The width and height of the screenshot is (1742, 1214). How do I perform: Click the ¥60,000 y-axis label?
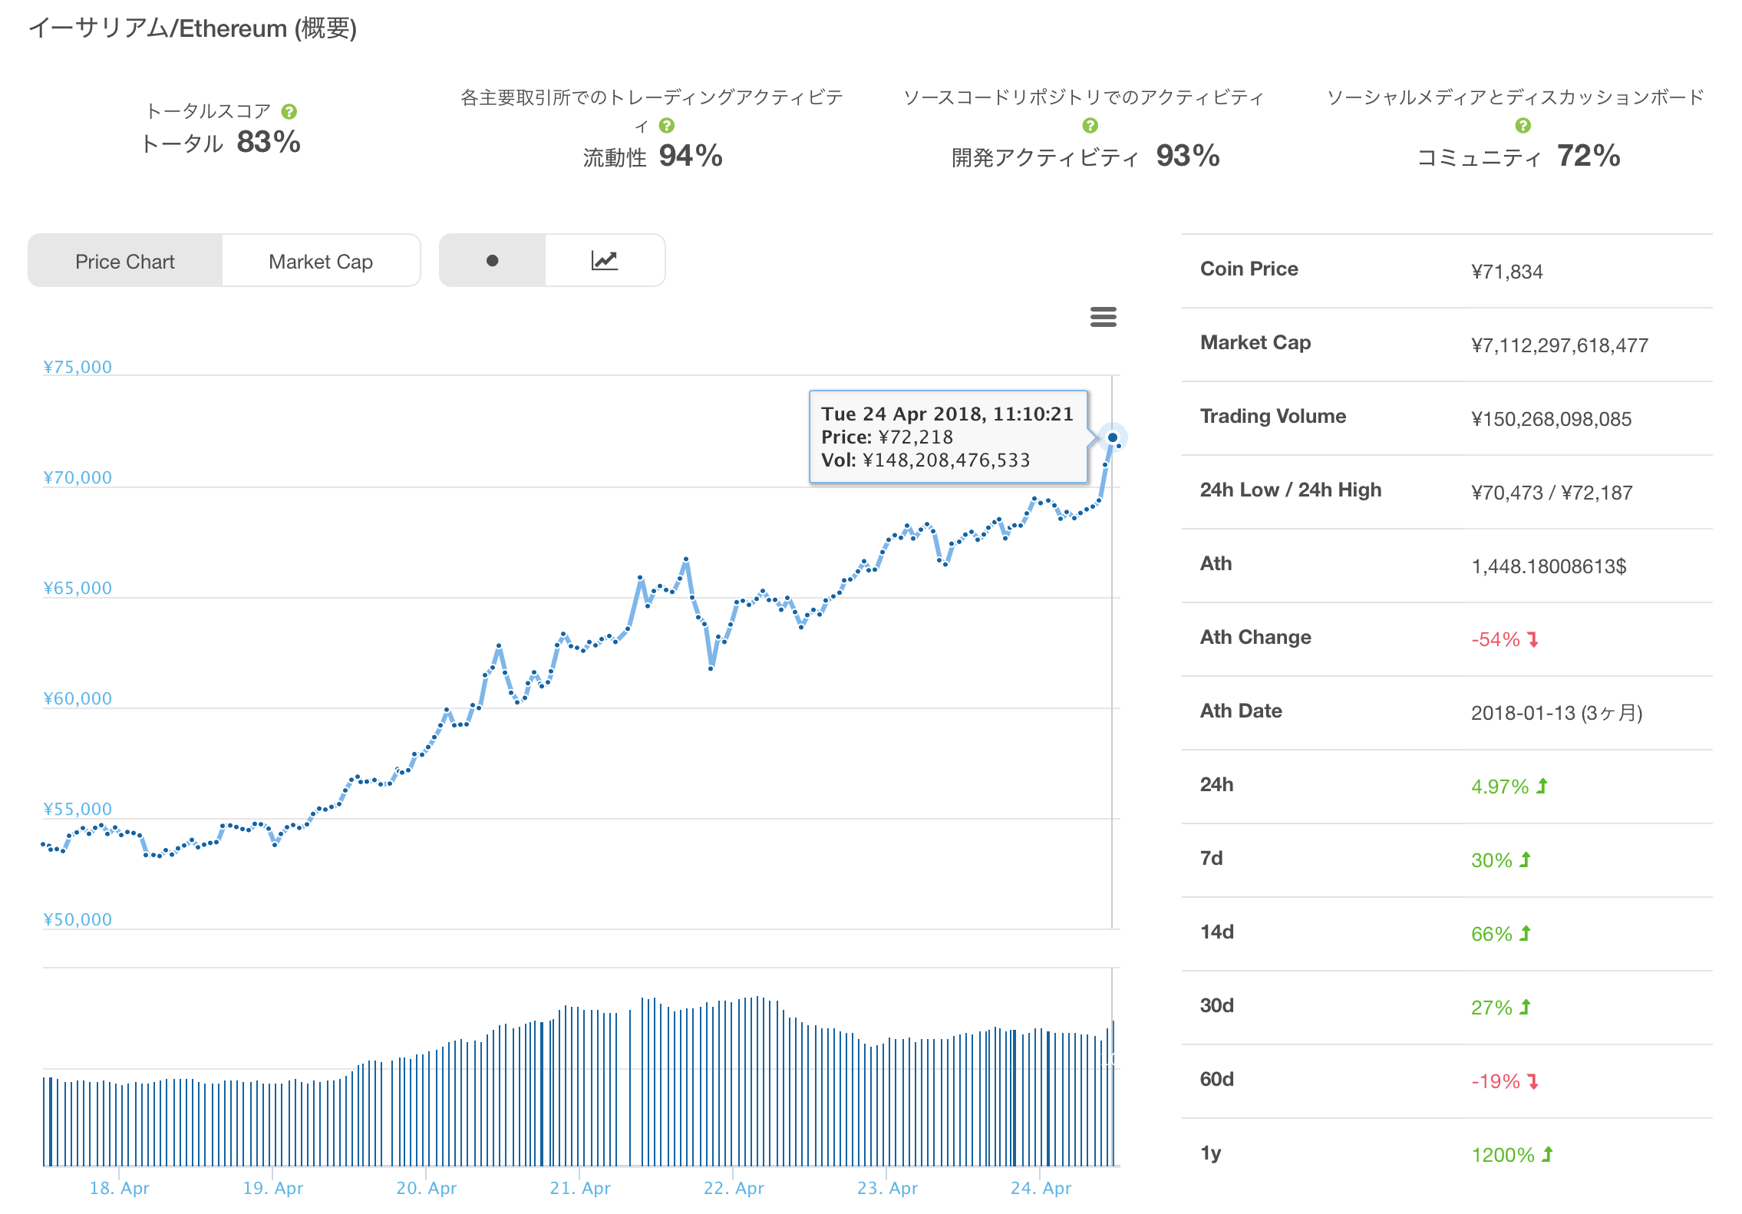pos(78,698)
